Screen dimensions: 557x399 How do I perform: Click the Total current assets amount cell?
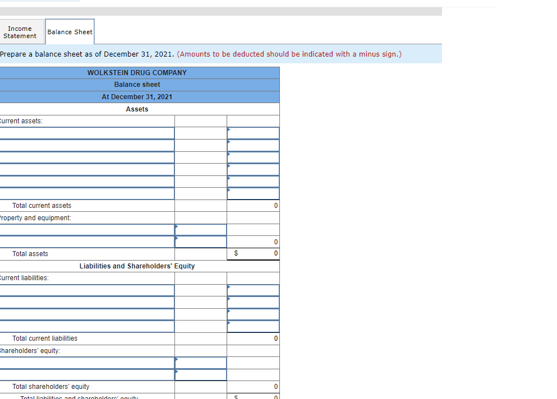tap(252, 206)
